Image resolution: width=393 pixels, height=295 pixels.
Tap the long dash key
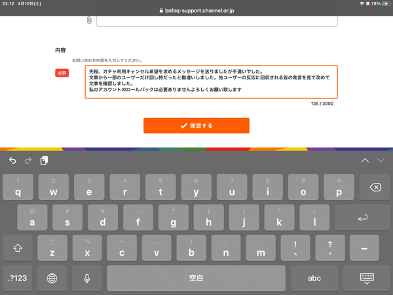(364, 248)
